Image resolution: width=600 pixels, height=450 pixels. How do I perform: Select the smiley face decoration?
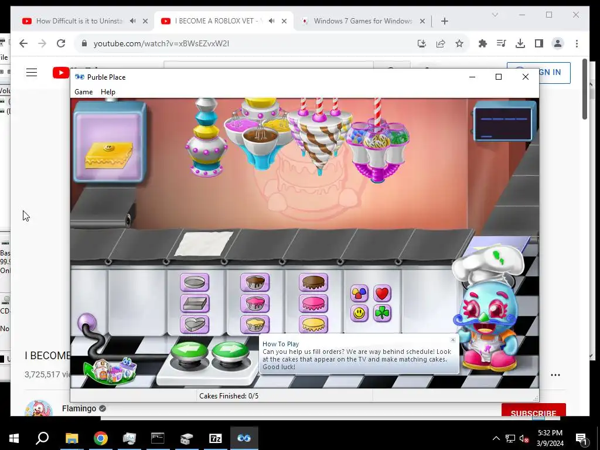pyautogui.click(x=359, y=313)
